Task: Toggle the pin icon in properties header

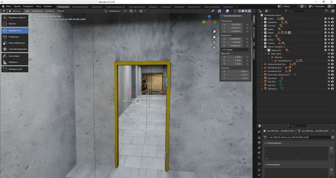Action: click(x=333, y=131)
